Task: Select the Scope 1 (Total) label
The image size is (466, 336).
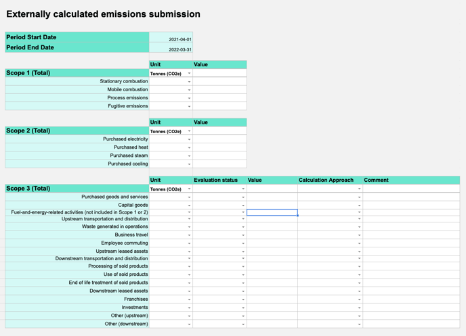Action: click(77, 73)
